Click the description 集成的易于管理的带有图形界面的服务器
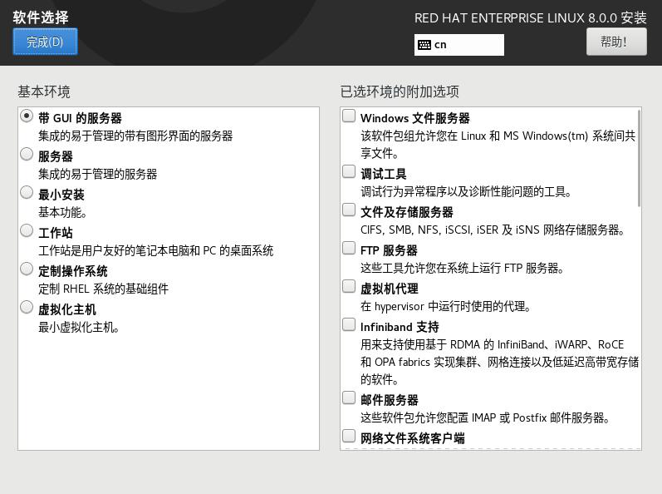Image resolution: width=662 pixels, height=494 pixels. tap(135, 136)
